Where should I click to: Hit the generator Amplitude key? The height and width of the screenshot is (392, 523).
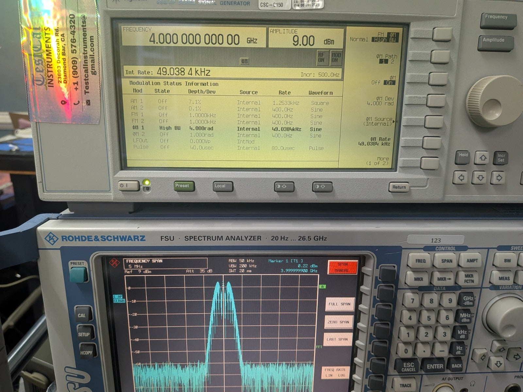pos(495,43)
